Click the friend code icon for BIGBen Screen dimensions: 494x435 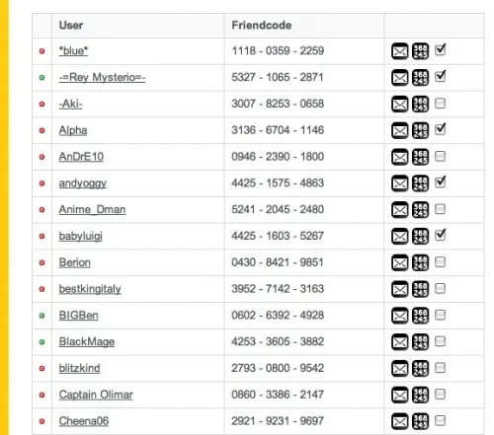tap(420, 316)
